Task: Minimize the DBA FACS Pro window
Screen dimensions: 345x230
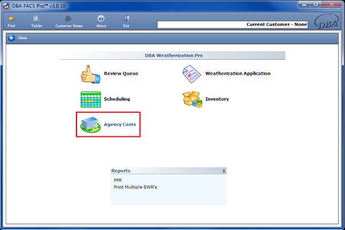Action: tap(305, 5)
